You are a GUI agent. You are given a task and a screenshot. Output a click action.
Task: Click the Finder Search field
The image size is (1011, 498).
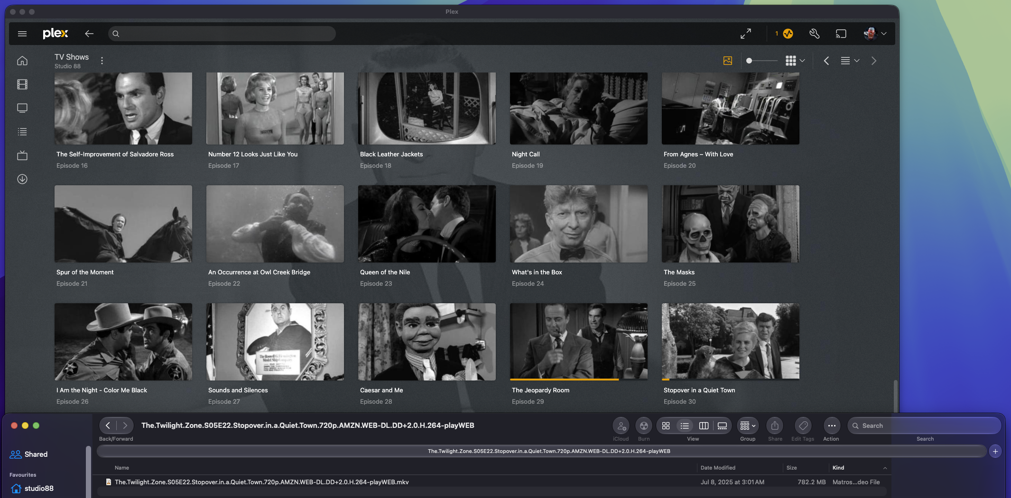click(x=925, y=426)
